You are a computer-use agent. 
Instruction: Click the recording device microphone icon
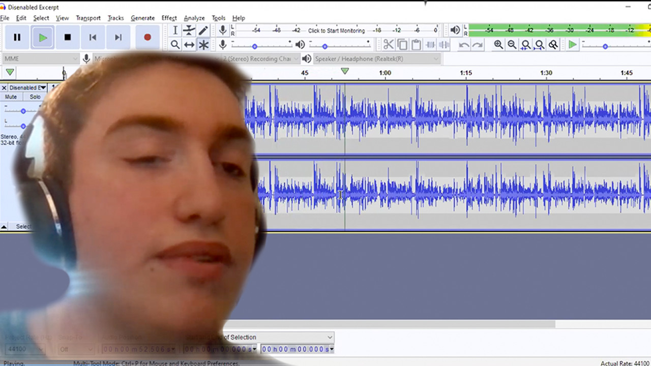pos(86,59)
